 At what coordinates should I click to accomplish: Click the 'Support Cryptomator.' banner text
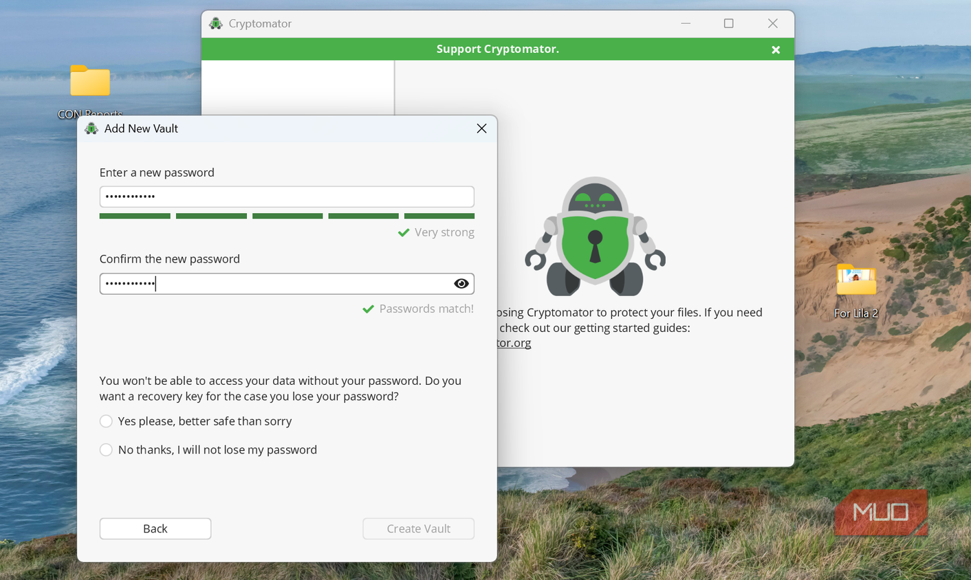coord(498,49)
